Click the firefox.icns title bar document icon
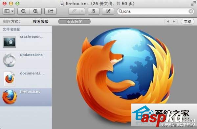 62,4
